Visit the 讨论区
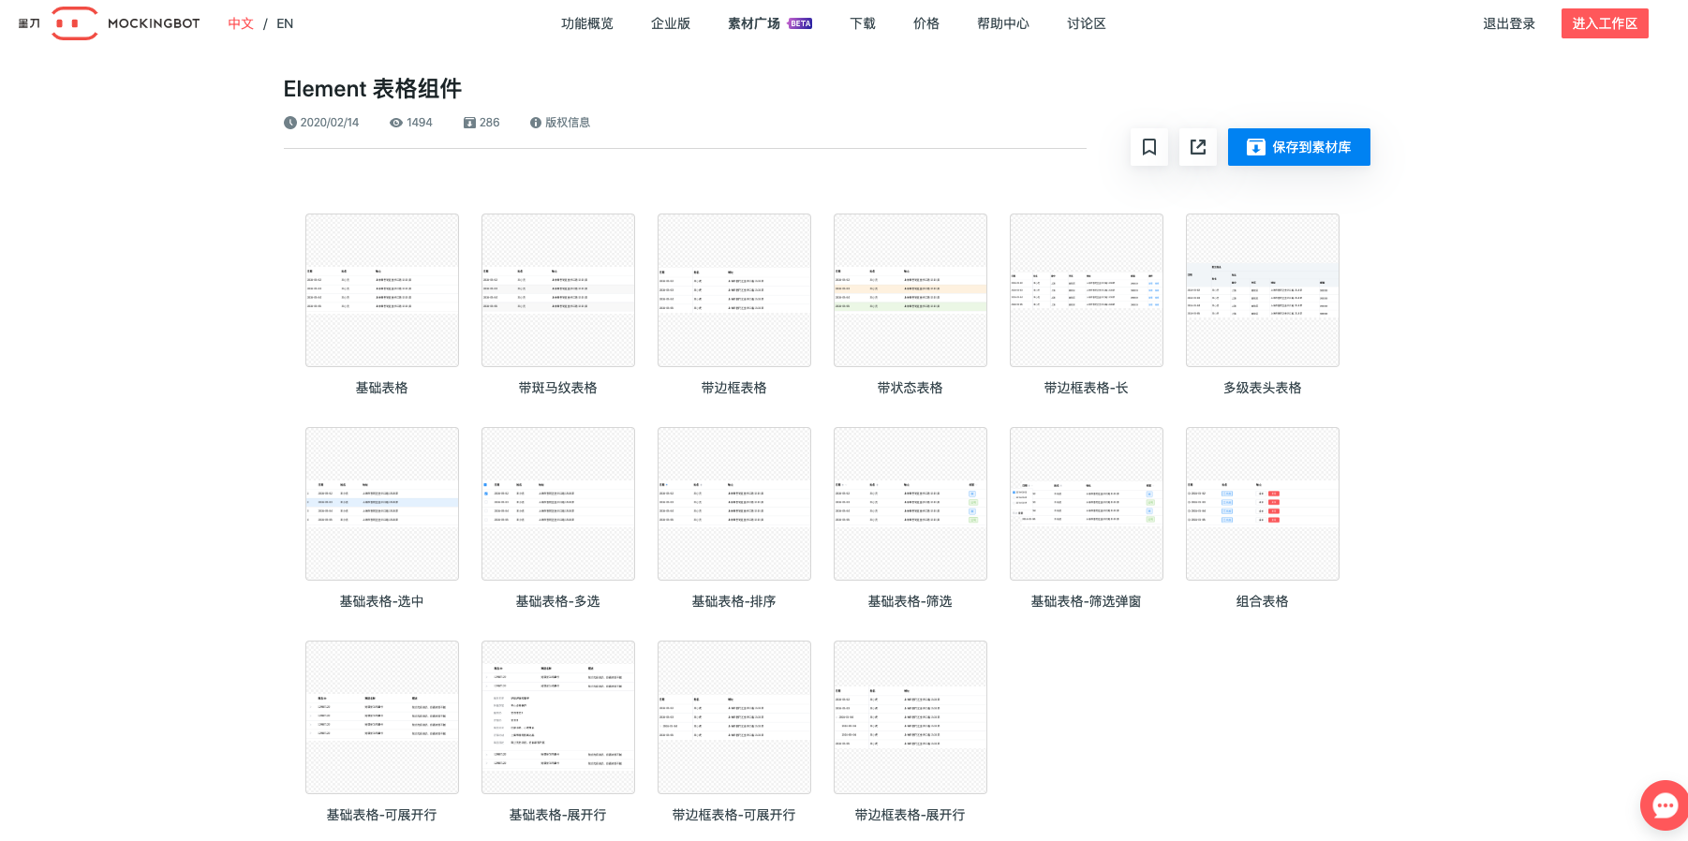The height and width of the screenshot is (841, 1688). point(1087,23)
